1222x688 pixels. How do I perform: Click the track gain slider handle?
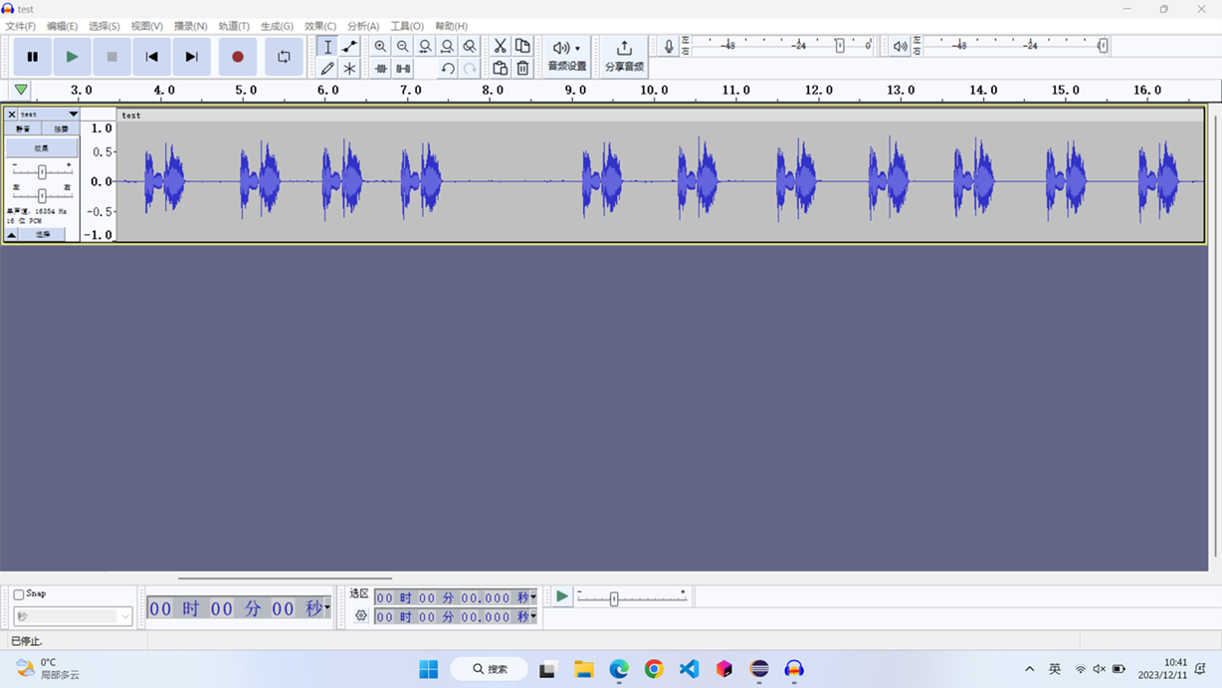tap(42, 172)
